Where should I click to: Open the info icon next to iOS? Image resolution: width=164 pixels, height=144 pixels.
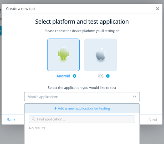[108, 76]
